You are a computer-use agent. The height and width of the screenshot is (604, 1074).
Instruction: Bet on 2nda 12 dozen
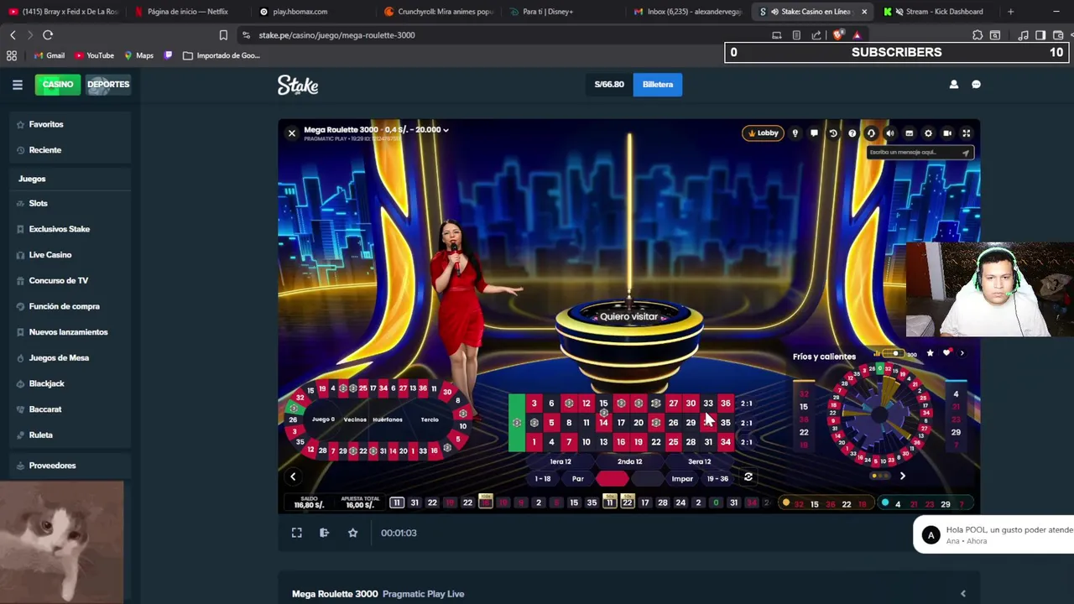click(x=629, y=461)
